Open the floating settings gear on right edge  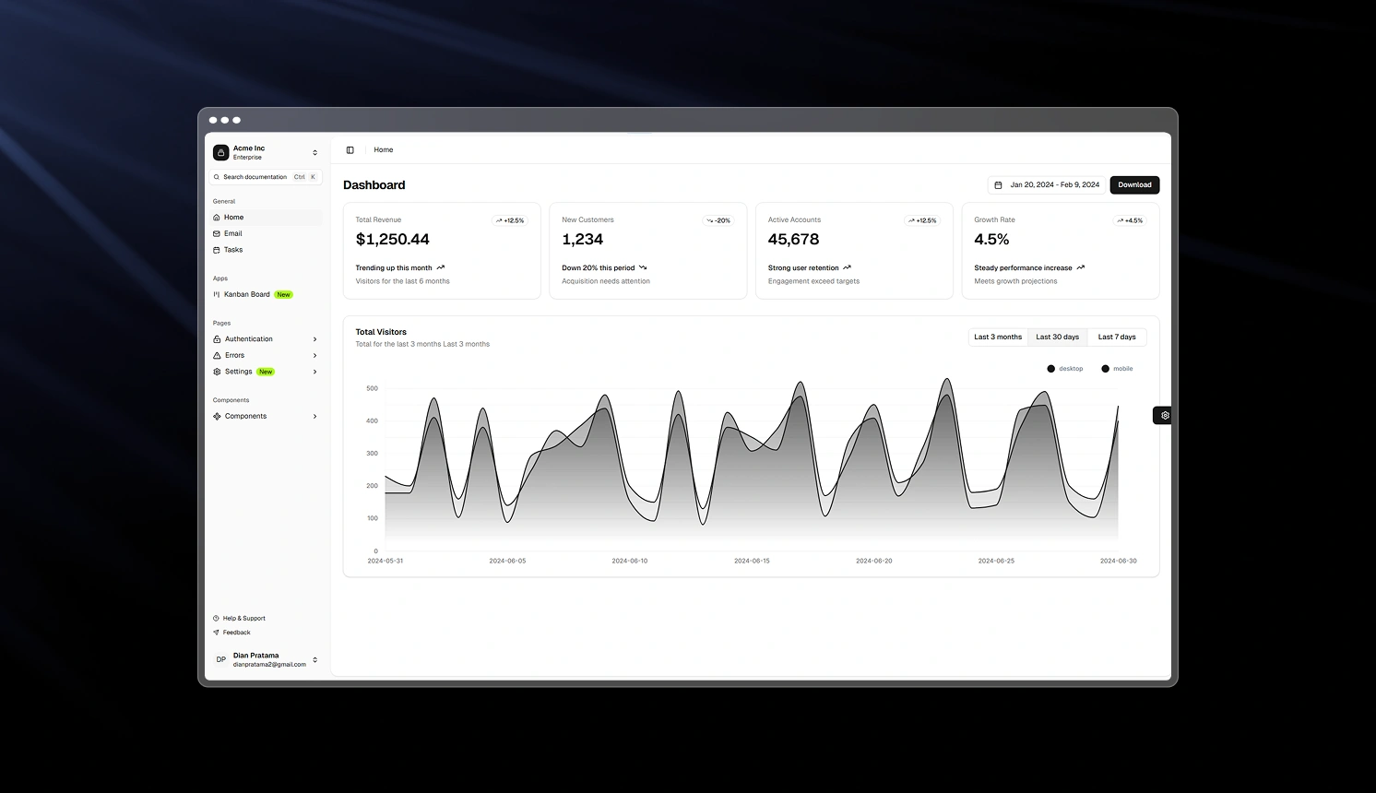pos(1164,415)
